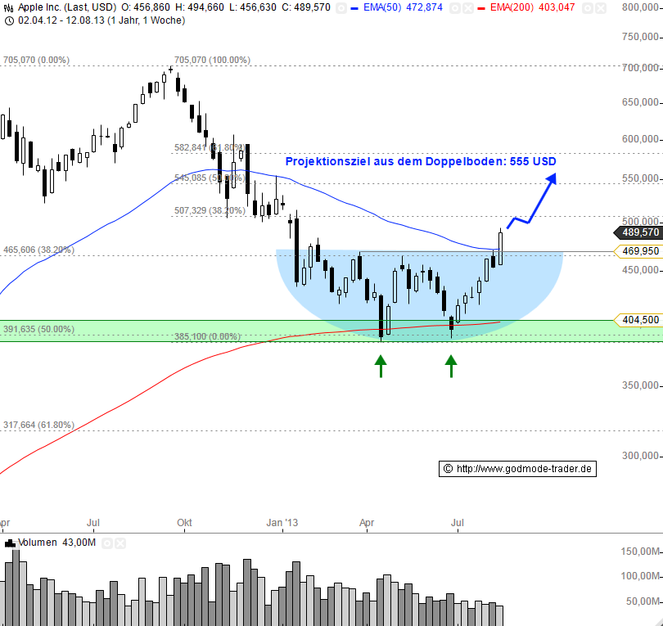Open the EMA(50) settings icon
663x626 pixels.
point(455,7)
